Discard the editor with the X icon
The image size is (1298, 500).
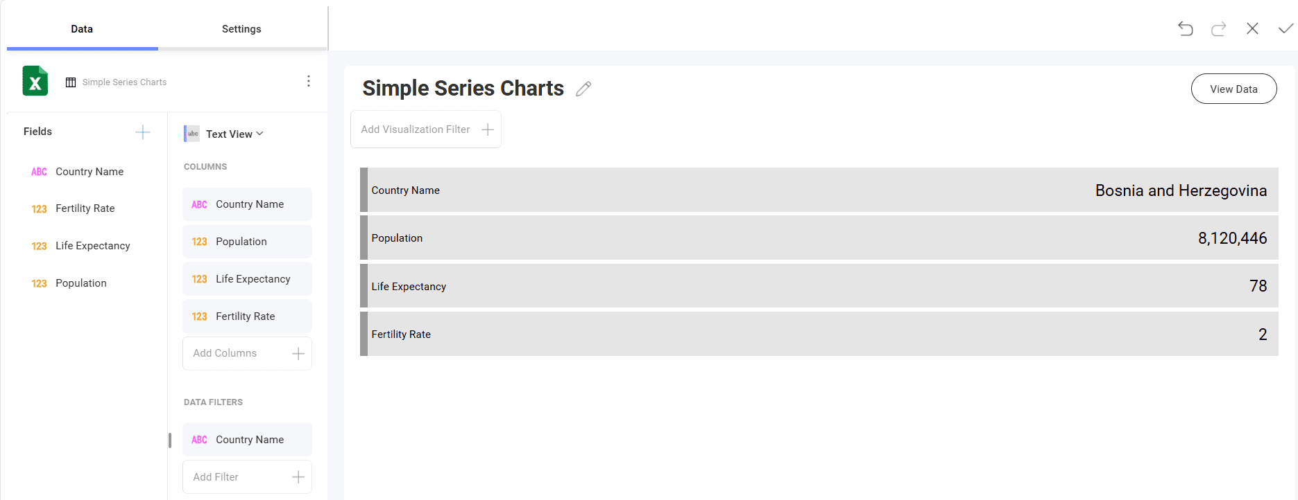[x=1252, y=28]
